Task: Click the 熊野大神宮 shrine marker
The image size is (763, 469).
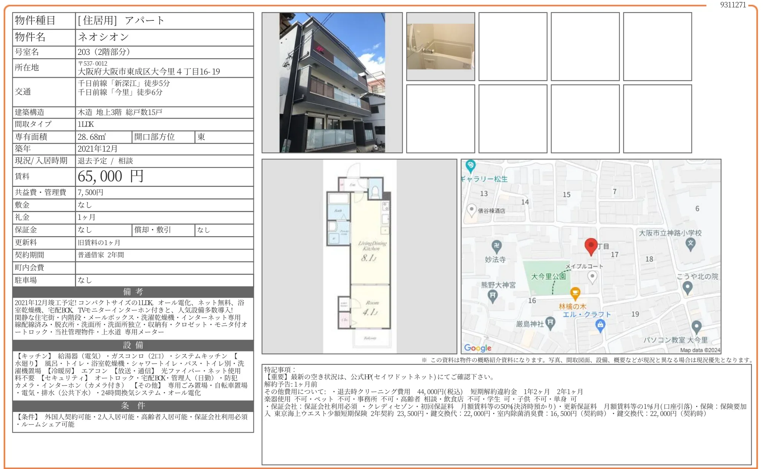Action: [492, 296]
